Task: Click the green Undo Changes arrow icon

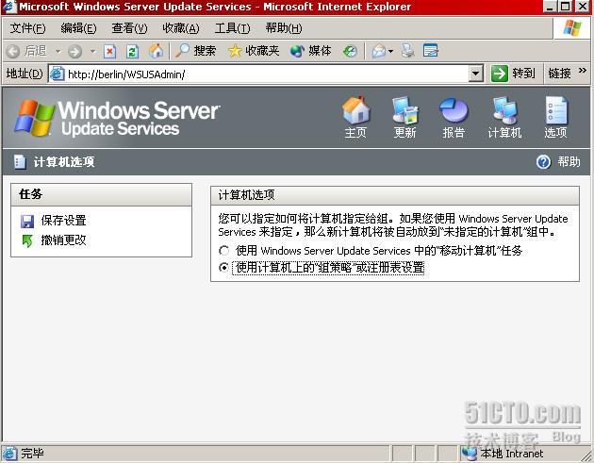Action: [27, 240]
